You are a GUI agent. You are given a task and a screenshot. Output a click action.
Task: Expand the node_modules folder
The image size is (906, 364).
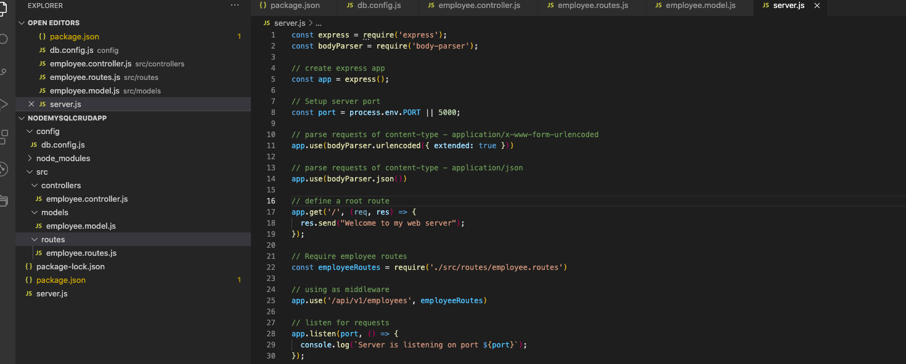[30, 159]
